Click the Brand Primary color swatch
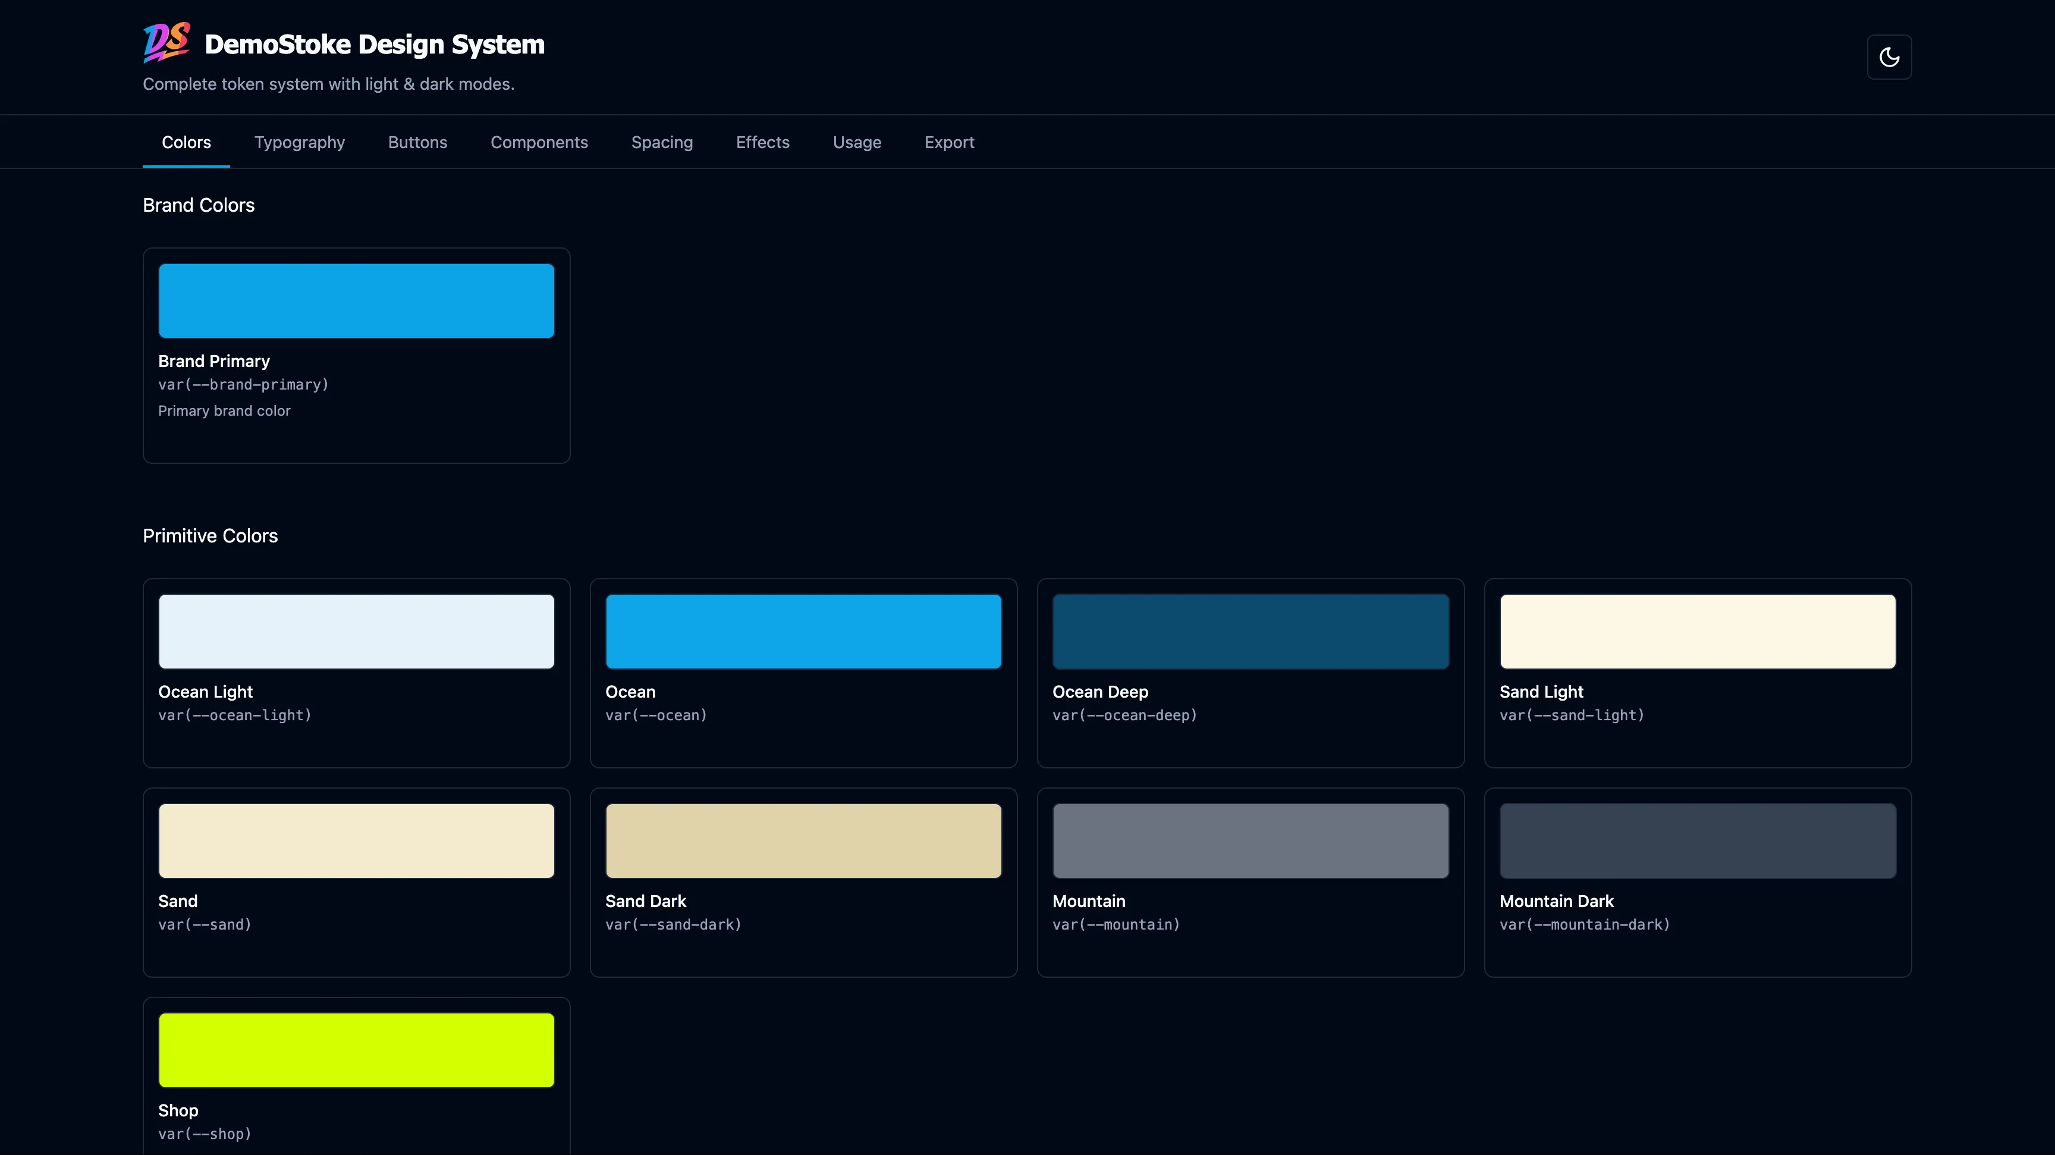2055x1155 pixels. click(x=356, y=300)
